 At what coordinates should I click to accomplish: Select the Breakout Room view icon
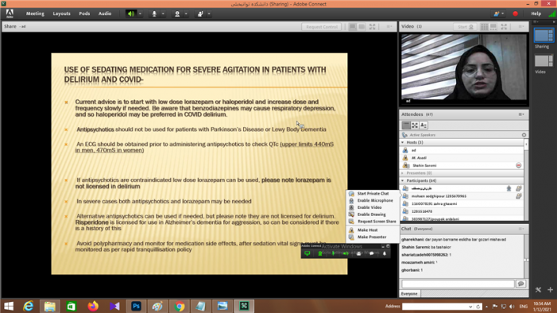coord(415,125)
